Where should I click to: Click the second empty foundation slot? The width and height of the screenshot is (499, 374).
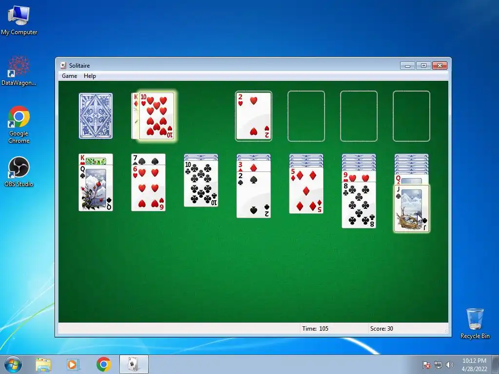(x=306, y=116)
